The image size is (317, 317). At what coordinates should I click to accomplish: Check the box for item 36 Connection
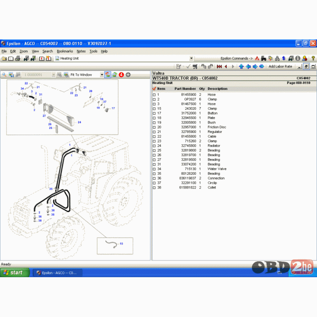154,178
